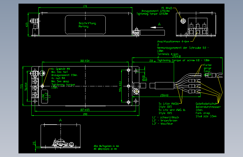The width and height of the screenshot is (243, 157).
Task: Click the "L1' - schwarz/black" wire legend
Action: (x=166, y=117)
